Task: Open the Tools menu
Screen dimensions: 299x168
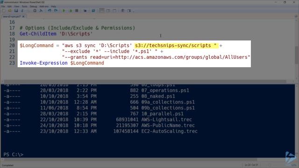Action: pyautogui.click(x=24, y=6)
